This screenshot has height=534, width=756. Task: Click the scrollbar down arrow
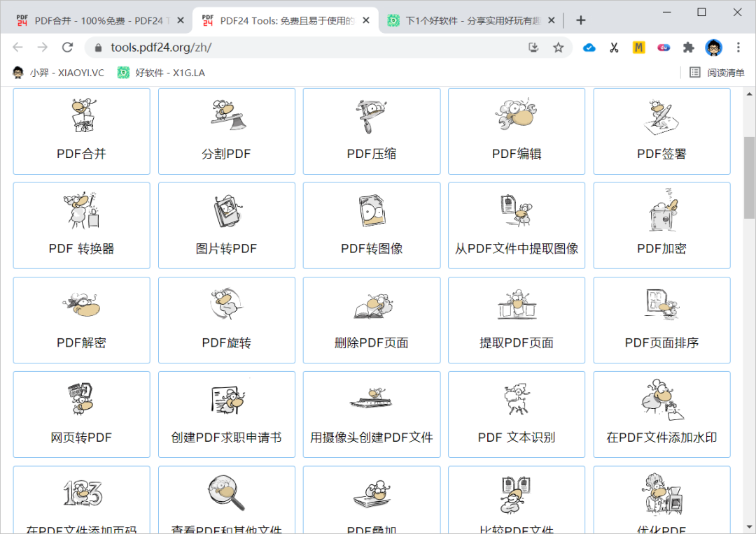click(749, 527)
